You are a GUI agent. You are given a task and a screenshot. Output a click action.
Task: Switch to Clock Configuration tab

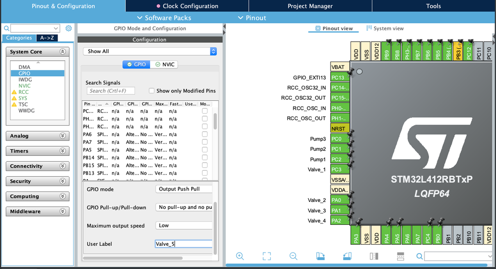point(187,6)
